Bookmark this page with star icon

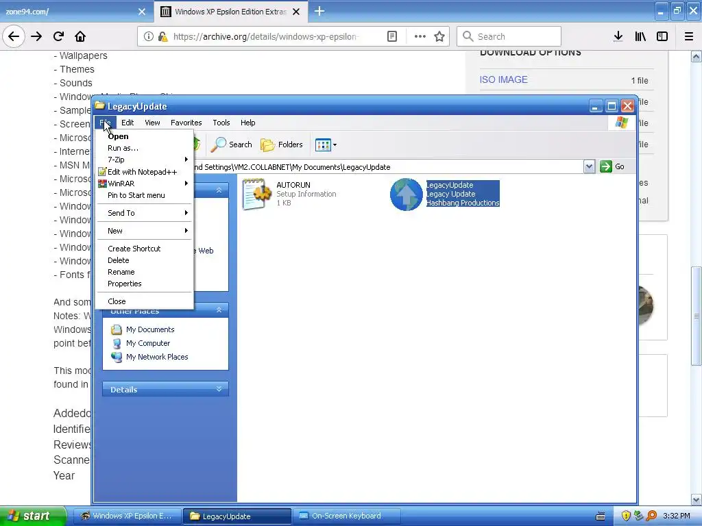(x=439, y=37)
